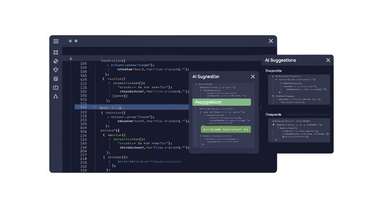Click the Ouapoods section heading
Image resolution: width=383 pixels, height=208 pixels.
[x=273, y=114]
